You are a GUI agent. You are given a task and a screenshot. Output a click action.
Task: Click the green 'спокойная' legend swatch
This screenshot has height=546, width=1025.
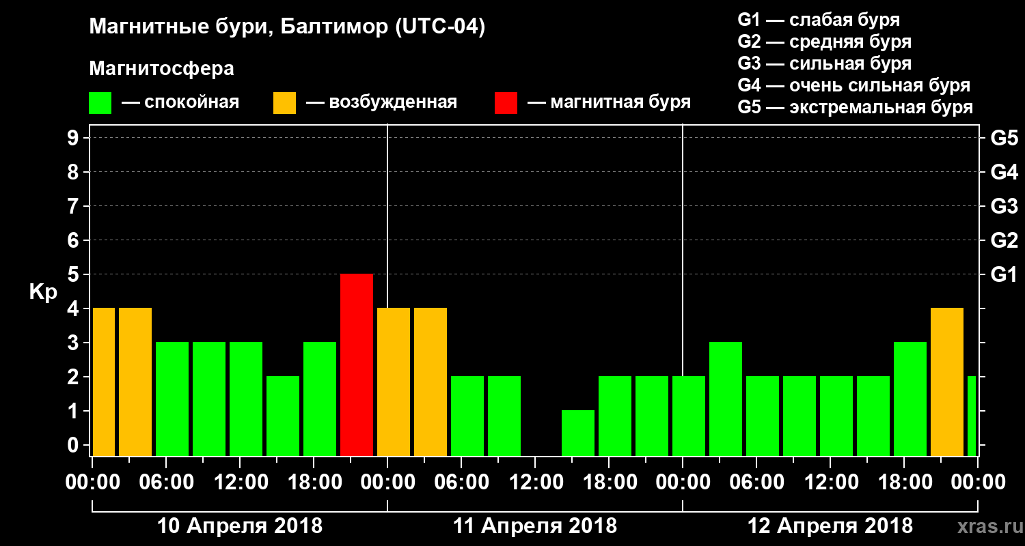(x=100, y=103)
